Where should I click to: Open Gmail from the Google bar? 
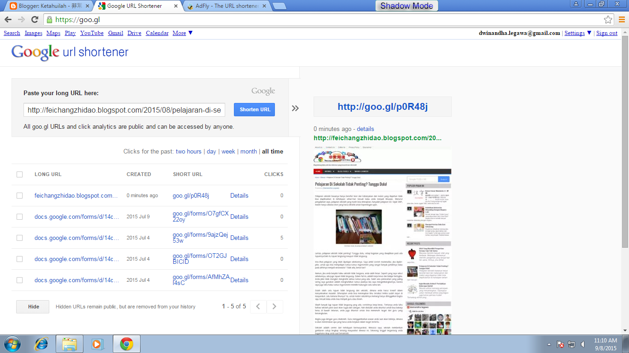click(x=116, y=33)
